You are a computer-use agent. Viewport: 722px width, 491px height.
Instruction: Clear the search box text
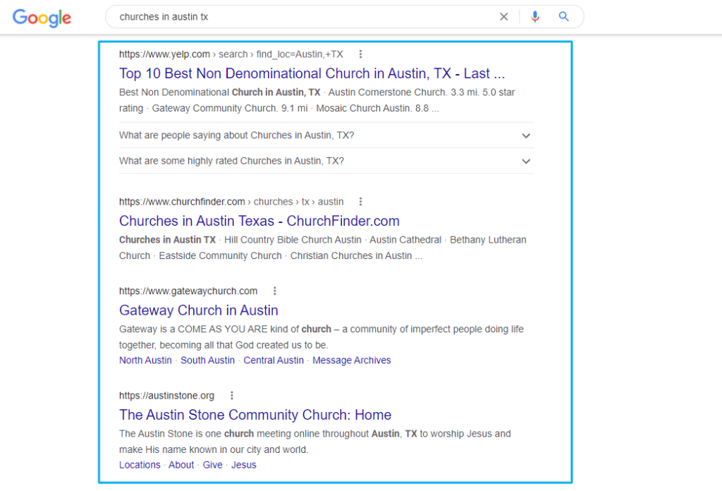click(x=503, y=17)
